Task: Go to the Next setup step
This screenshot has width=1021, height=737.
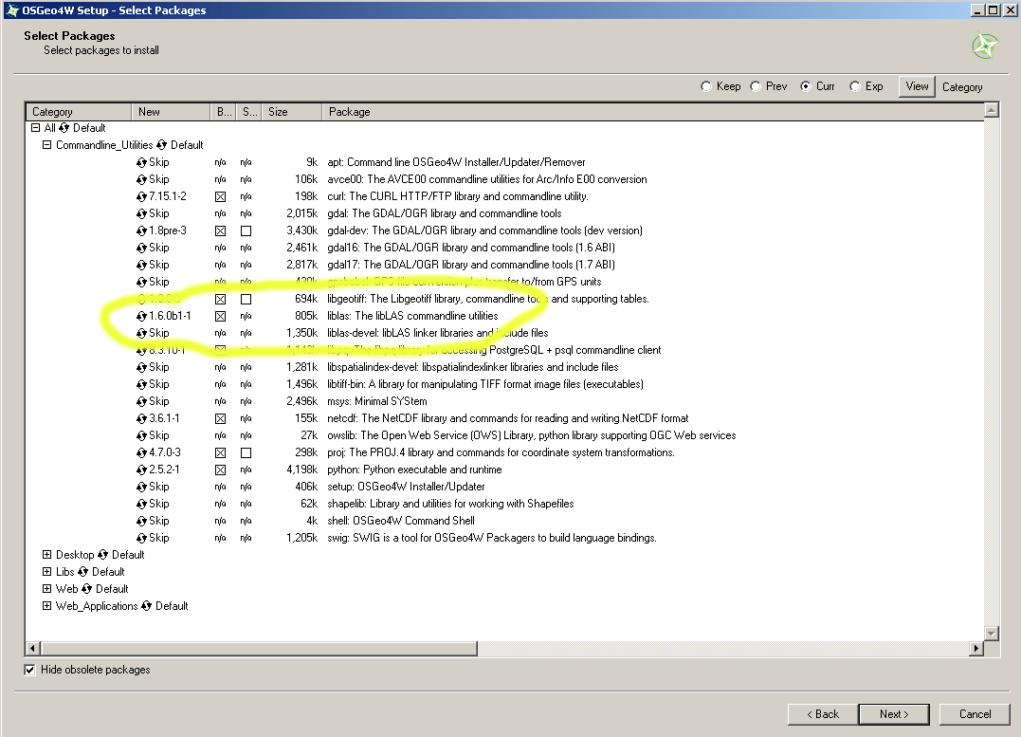Action: [x=894, y=714]
